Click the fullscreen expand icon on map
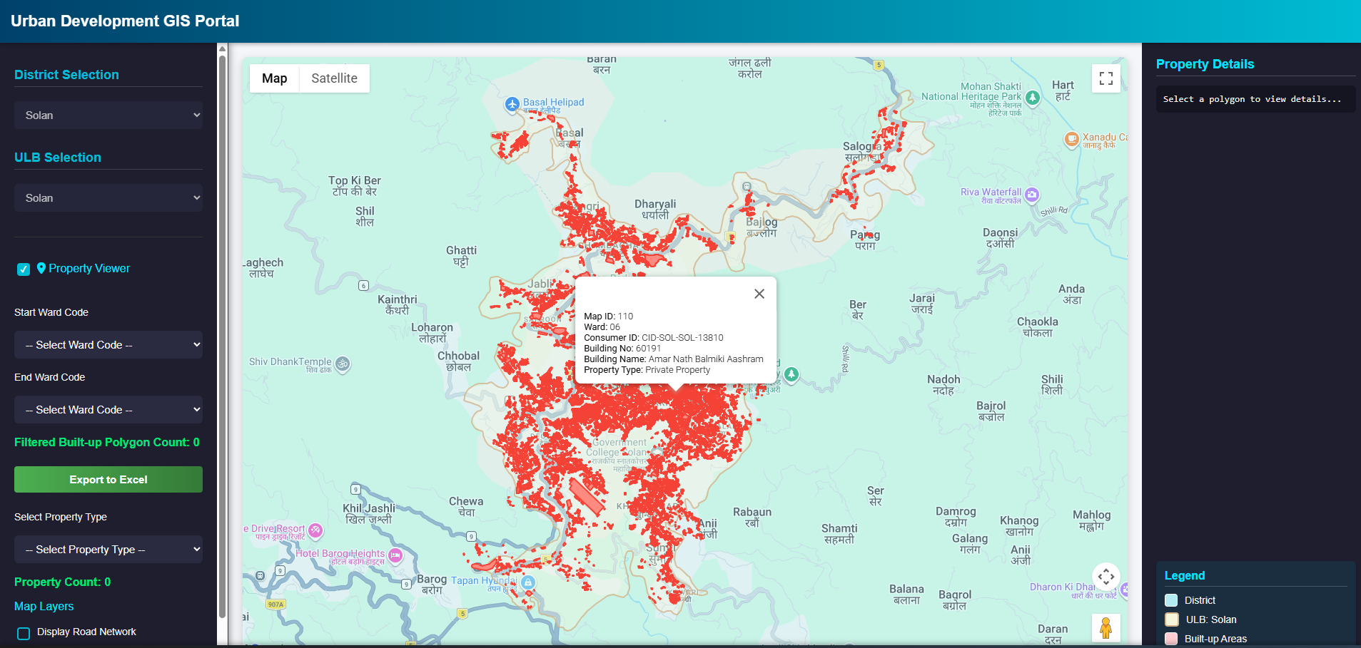 coord(1106,78)
